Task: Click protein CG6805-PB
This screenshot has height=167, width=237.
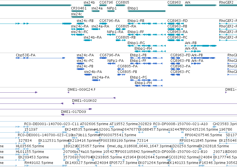Action: (127, 72)
